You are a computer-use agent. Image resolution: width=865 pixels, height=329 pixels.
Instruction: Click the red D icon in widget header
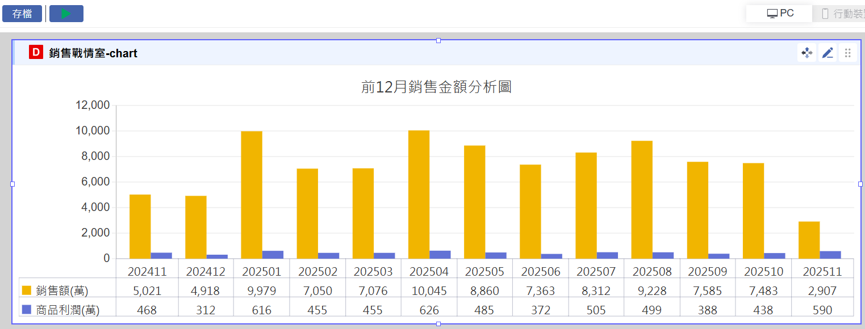pos(36,53)
